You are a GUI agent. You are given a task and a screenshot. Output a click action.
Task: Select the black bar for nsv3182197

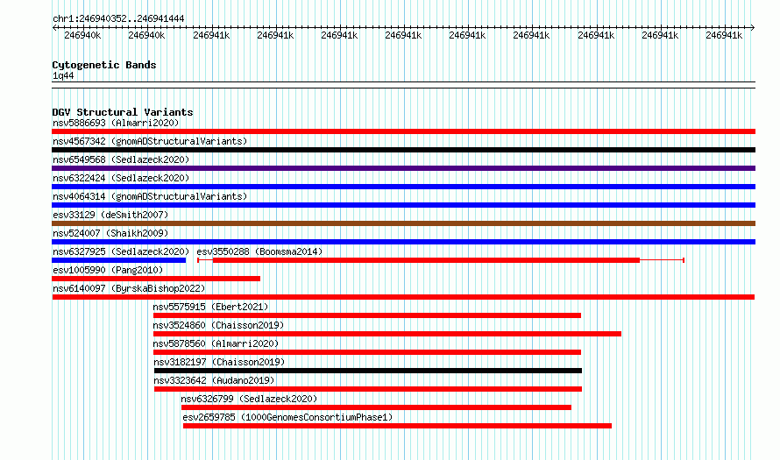click(368, 371)
